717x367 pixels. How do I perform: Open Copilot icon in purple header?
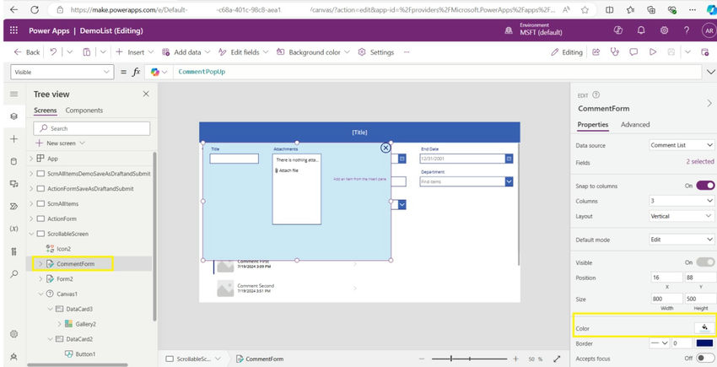[618, 30]
